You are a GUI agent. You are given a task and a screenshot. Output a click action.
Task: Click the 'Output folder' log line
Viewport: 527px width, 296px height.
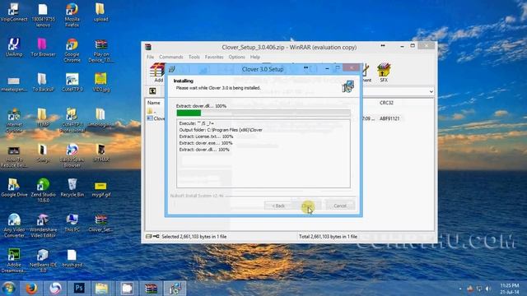click(221, 130)
